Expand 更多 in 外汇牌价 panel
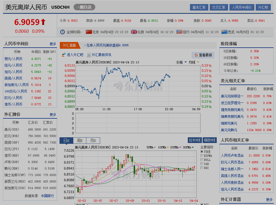This screenshot has width=276, height=205. [53, 115]
